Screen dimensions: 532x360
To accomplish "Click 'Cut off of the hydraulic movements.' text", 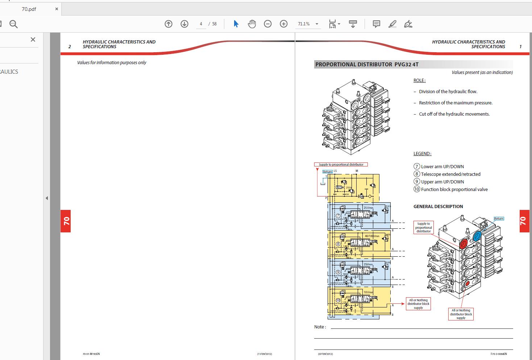I will point(454,114).
